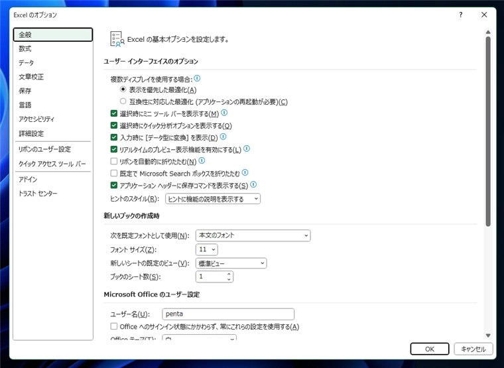
Task: Check 既定で Microsoft Search ボックスを折りたたむ
Action: [114, 173]
